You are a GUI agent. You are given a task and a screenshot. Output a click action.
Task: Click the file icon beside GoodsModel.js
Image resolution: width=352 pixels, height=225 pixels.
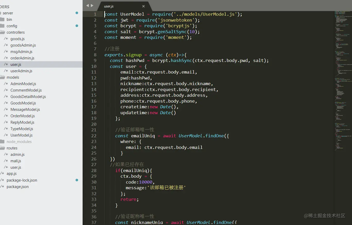pos(6,103)
